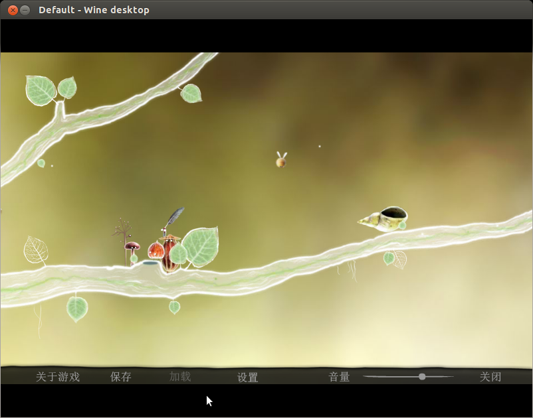Image resolution: width=533 pixels, height=418 pixels.
Task: Click the snail shell on the branch
Action: click(x=383, y=219)
